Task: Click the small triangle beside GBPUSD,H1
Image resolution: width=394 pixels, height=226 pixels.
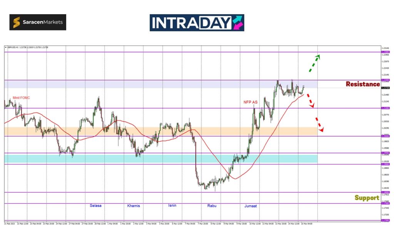Action: click(x=6, y=47)
